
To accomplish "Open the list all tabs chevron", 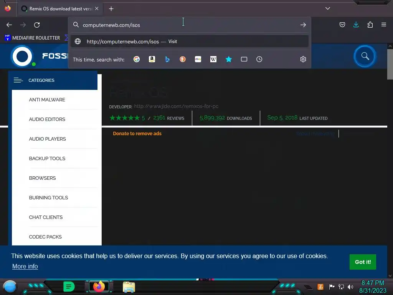I will (x=328, y=8).
